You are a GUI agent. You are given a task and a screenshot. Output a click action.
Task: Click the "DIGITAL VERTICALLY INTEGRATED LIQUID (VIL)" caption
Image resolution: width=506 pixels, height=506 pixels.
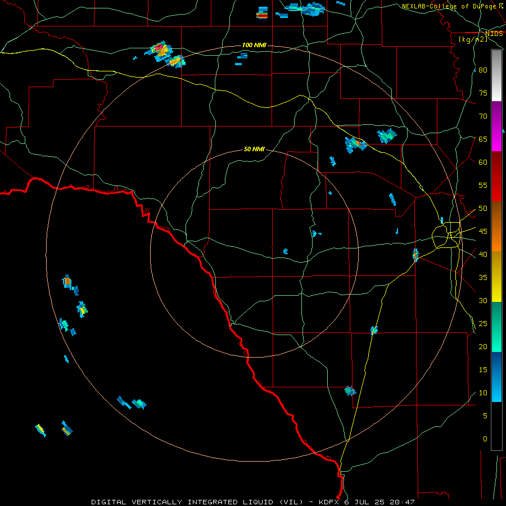coord(197,502)
